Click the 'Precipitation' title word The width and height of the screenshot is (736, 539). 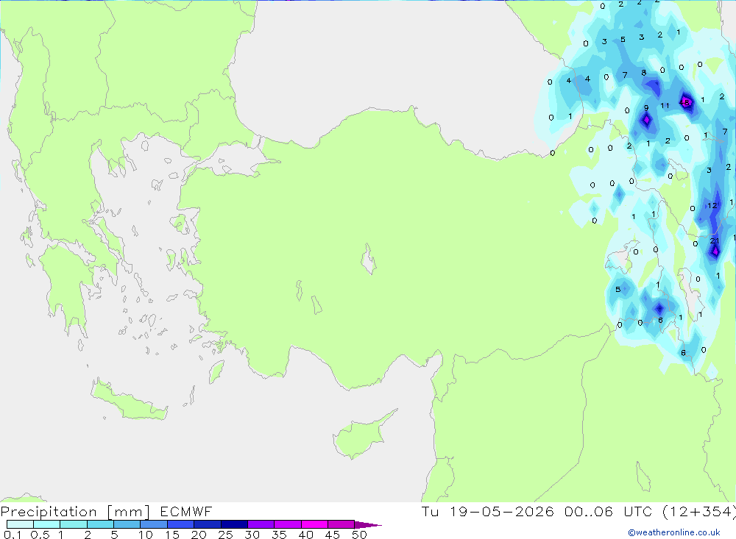tap(49, 511)
